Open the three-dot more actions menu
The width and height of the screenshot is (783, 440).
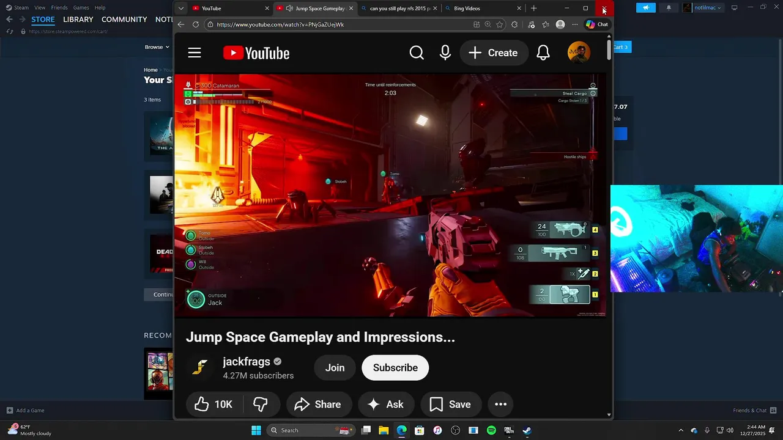[500, 404]
